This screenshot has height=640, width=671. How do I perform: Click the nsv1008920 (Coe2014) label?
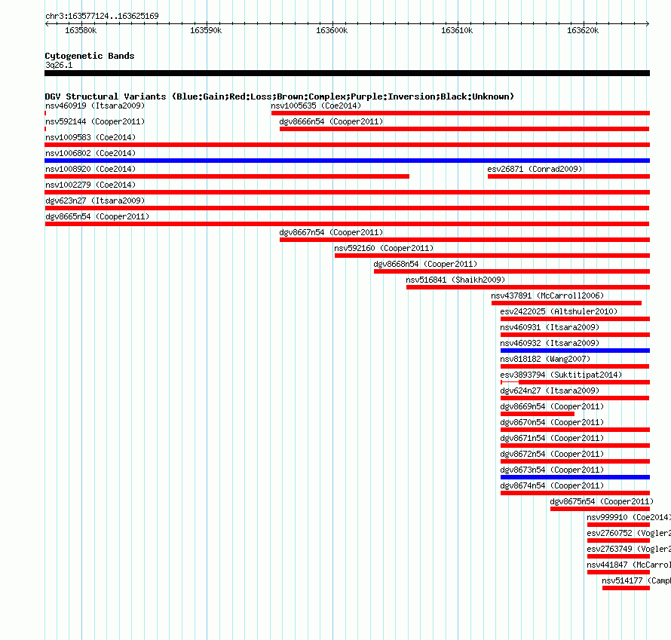90,169
